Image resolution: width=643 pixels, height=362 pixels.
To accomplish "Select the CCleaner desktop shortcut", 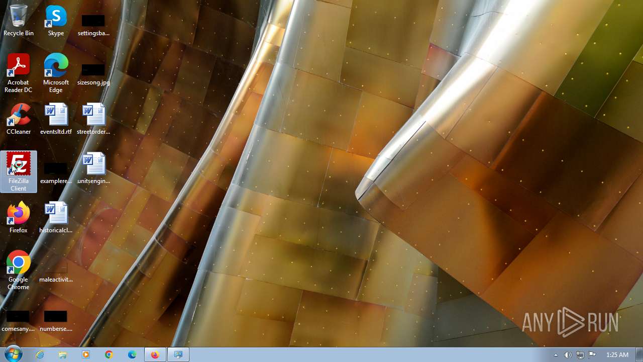I will coord(19,119).
